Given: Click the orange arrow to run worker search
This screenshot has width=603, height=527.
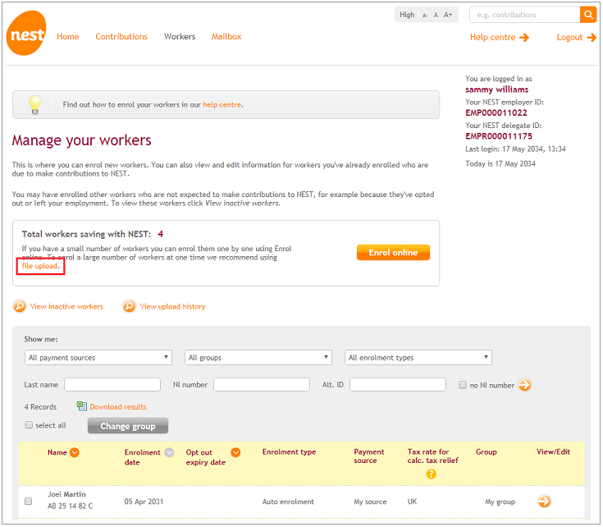Looking at the screenshot, I should (x=524, y=385).
